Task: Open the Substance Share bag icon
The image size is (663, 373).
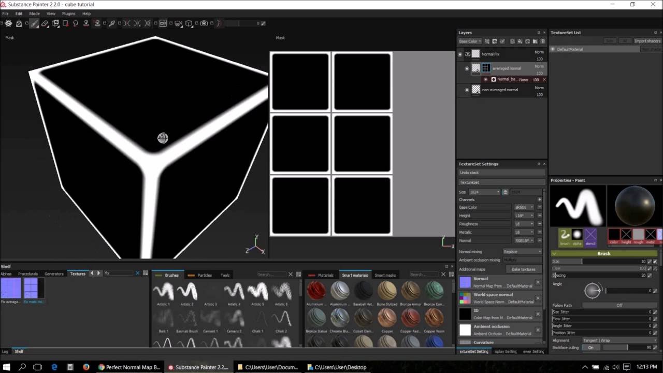Action: click(x=19, y=23)
